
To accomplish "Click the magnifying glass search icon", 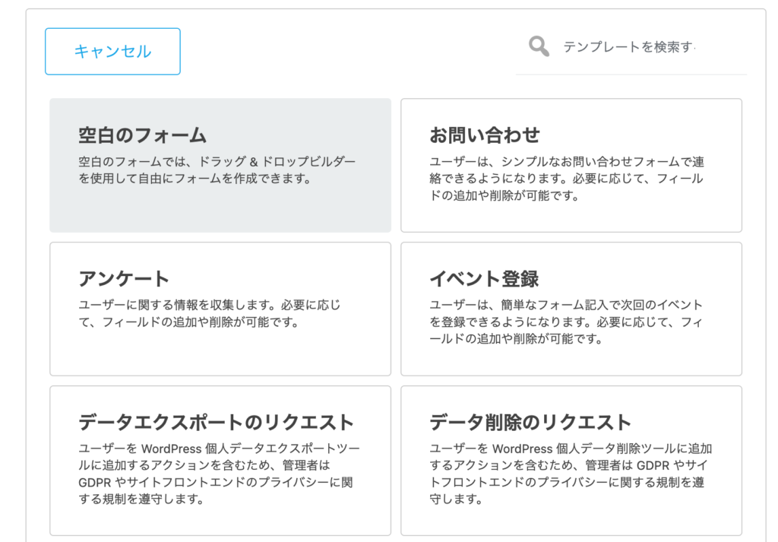I will click(x=539, y=46).
